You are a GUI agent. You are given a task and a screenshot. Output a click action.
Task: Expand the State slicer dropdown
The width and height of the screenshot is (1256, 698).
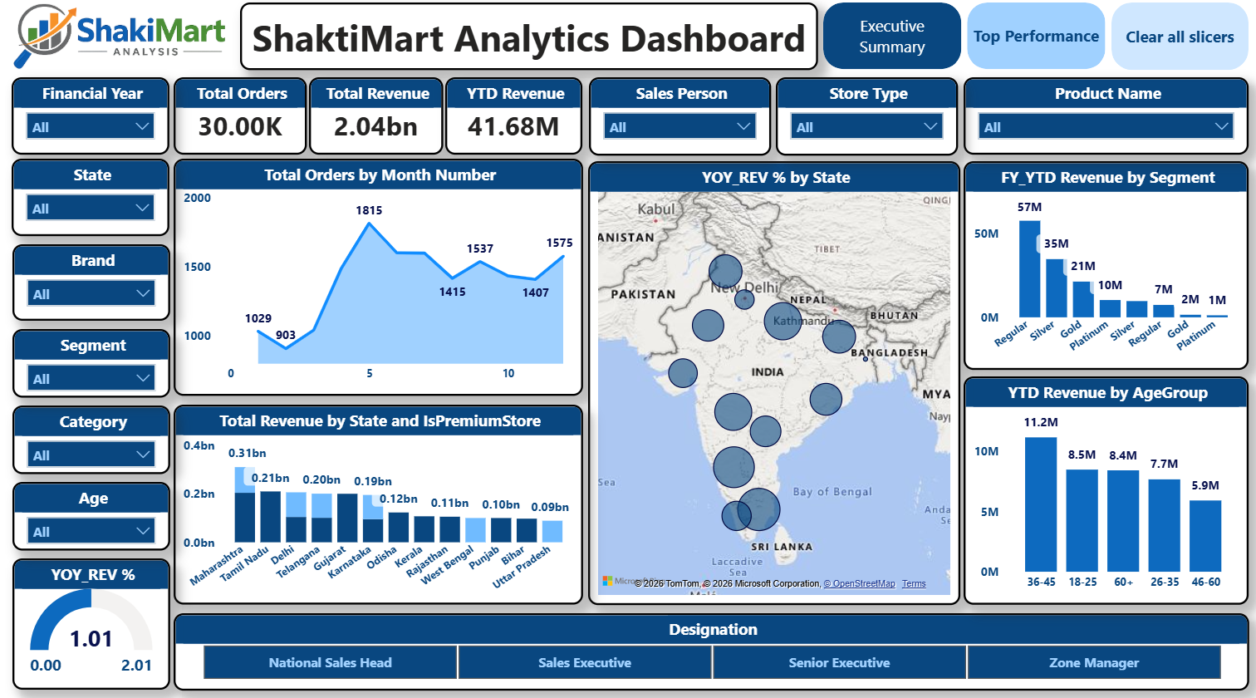coord(91,209)
